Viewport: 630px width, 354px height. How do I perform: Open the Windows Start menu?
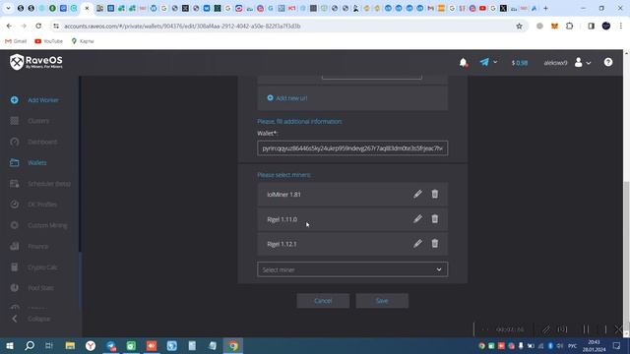9,345
